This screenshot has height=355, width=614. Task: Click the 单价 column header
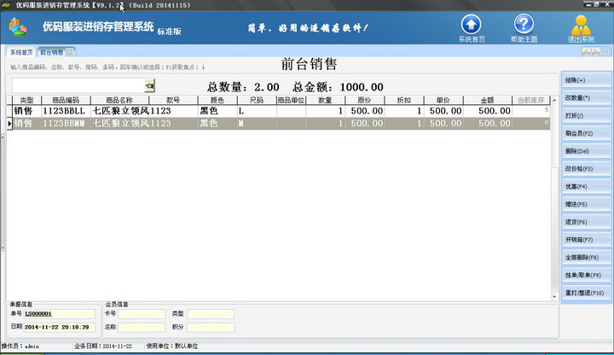pyautogui.click(x=443, y=101)
